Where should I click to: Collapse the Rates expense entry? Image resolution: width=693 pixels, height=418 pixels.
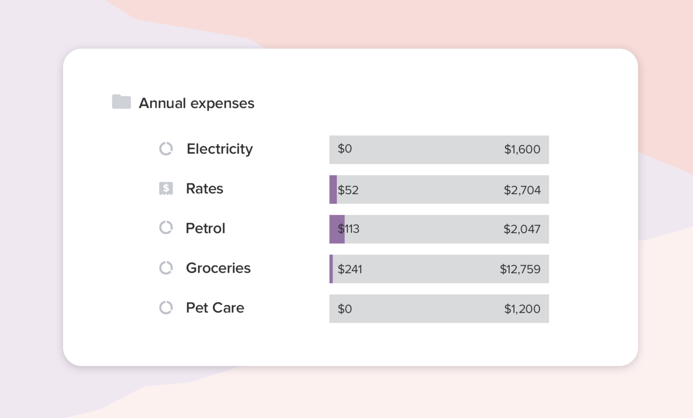point(204,189)
